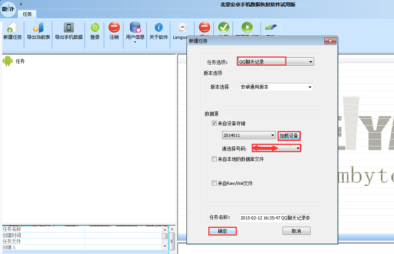Click the green-blue double arrow toolbar icon
Image resolution: width=394 pixels, height=254 pixels.
[271, 27]
